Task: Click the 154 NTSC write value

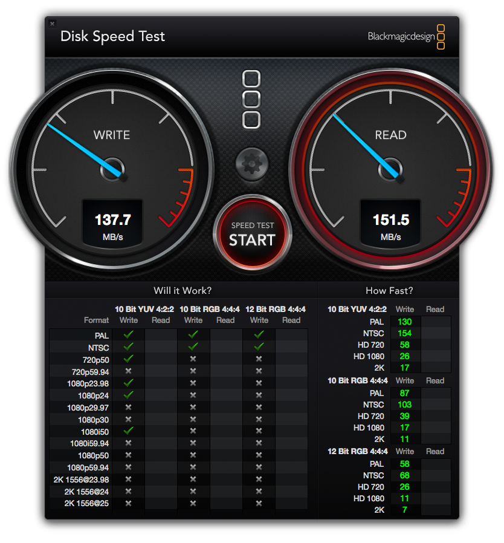Action: pos(404,333)
